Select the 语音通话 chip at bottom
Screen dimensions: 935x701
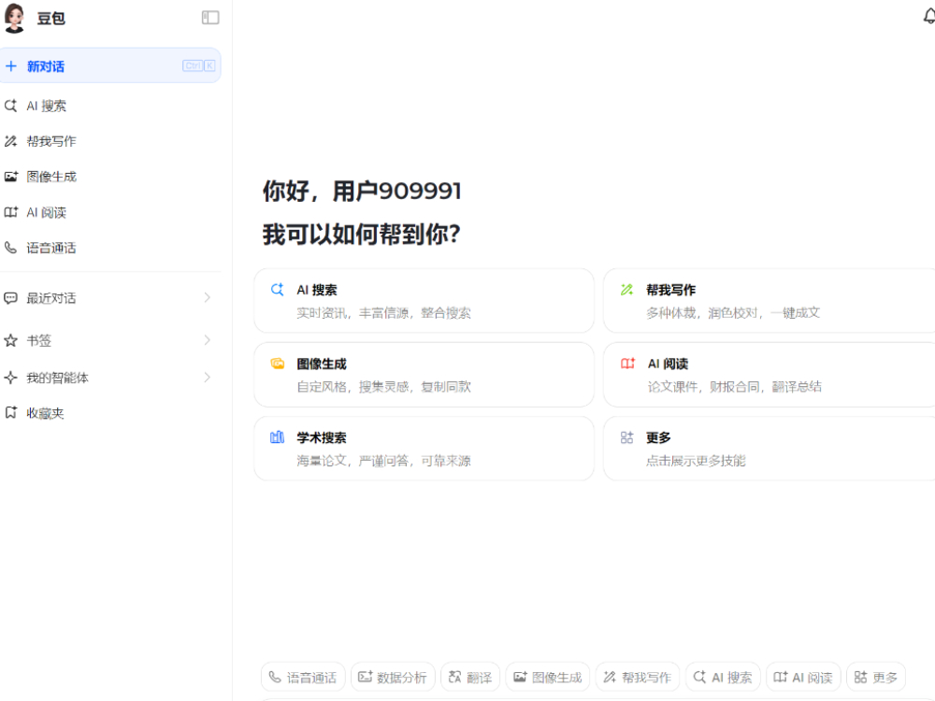point(303,677)
